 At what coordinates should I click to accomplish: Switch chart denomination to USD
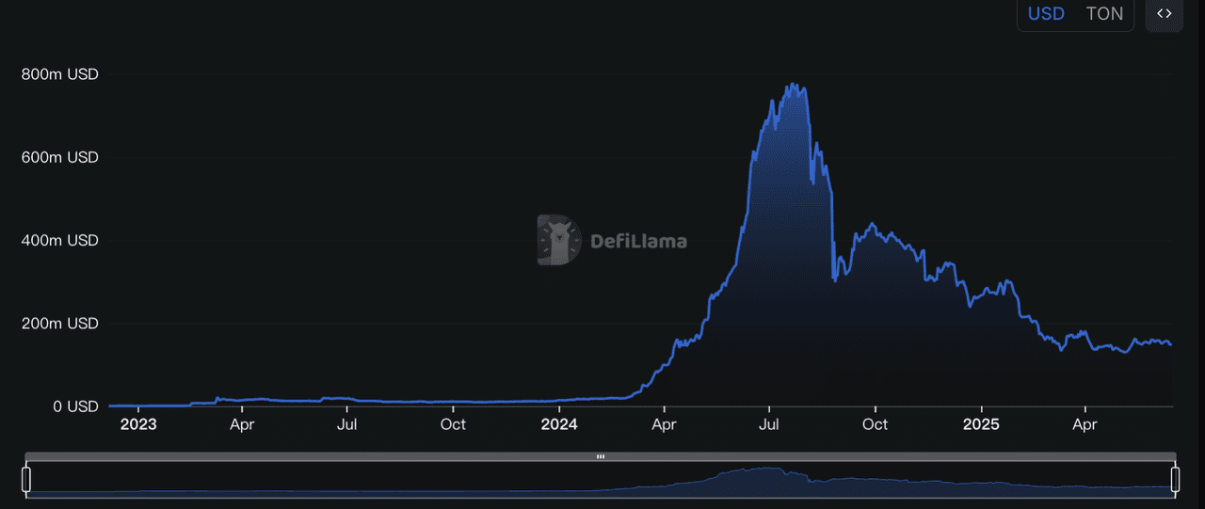(1046, 14)
